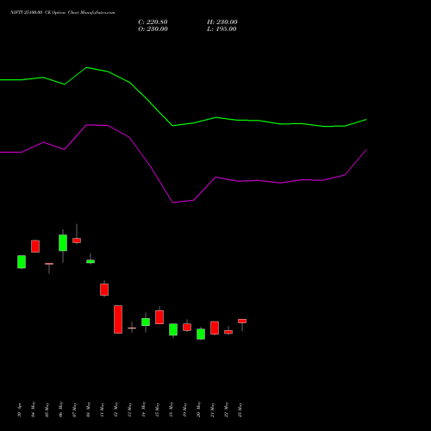Click the 25 May date label
The width and height of the screenshot is (431, 431).
[x=240, y=409]
